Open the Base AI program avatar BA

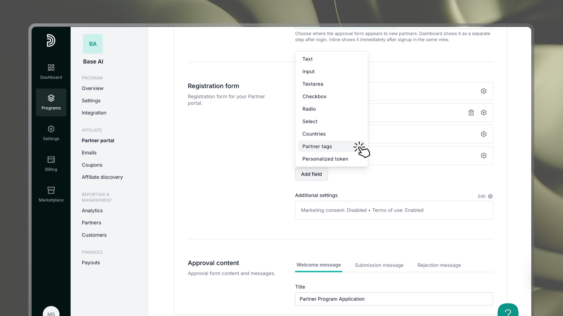click(x=93, y=44)
